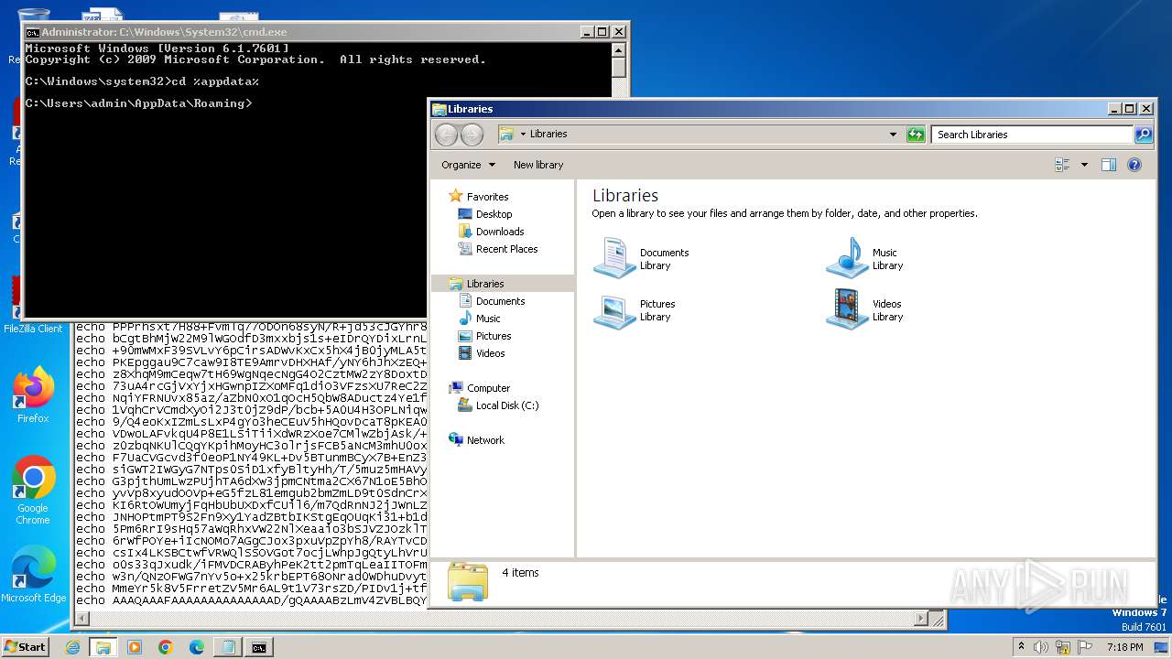
Task: Select Favorites in navigation pane
Action: pyautogui.click(x=487, y=197)
